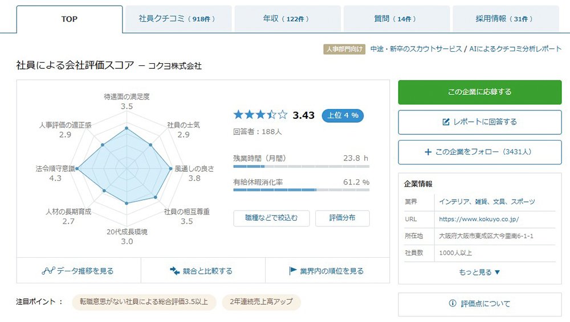Screen dimensions: 570x322
Task: Click the 23.8 h overtime value
Action: pyautogui.click(x=356, y=158)
